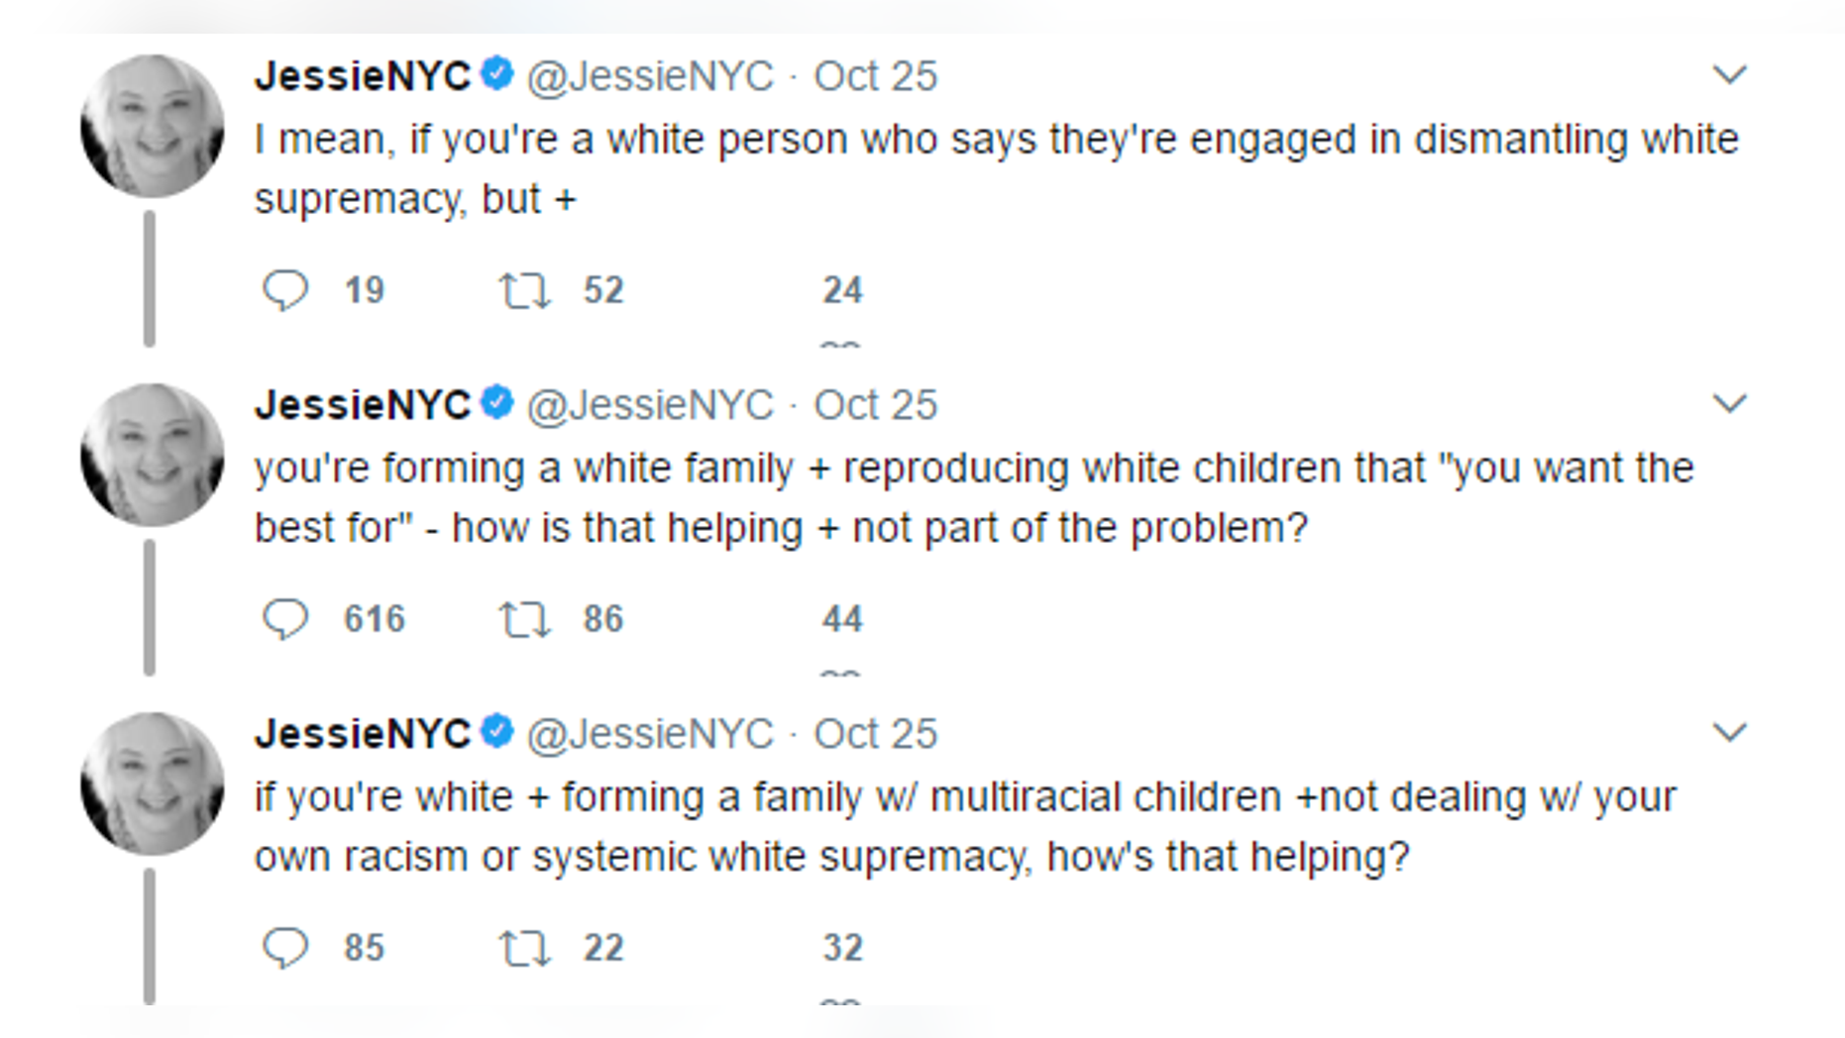Click reply icon on third tweet
The image size is (1845, 1038).
[x=285, y=948]
